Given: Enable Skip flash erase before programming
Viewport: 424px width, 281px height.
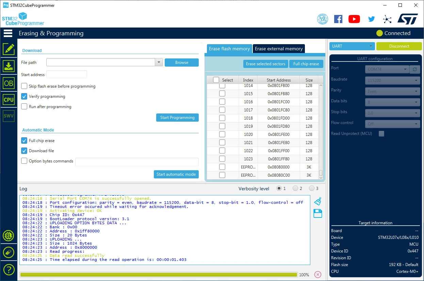Looking at the screenshot, I should pos(24,86).
